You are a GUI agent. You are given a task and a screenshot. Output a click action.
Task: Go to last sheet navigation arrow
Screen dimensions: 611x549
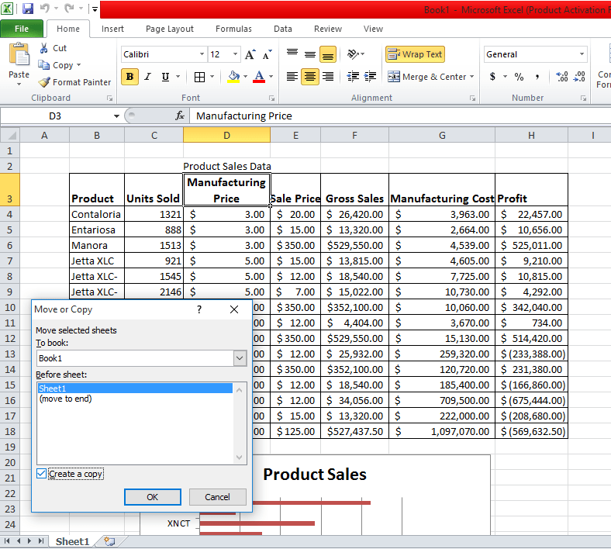click(x=41, y=540)
